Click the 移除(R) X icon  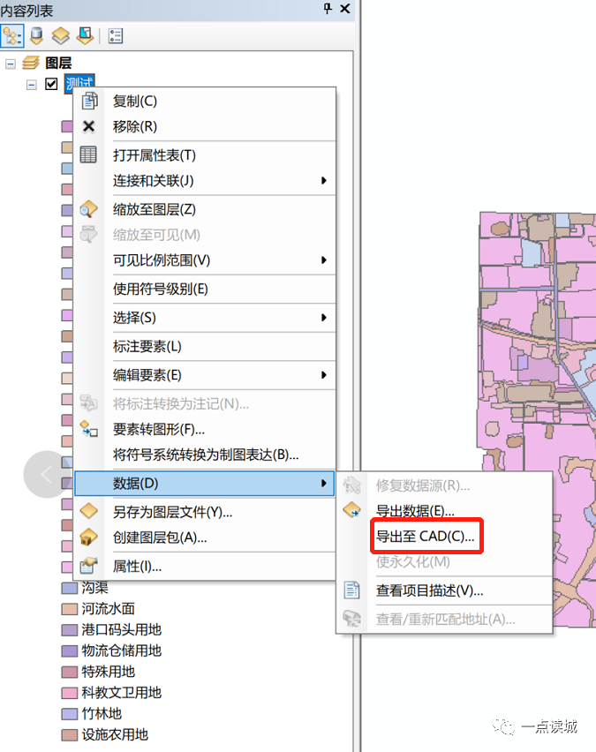tap(89, 126)
